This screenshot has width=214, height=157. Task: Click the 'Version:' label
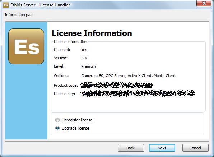(61, 58)
